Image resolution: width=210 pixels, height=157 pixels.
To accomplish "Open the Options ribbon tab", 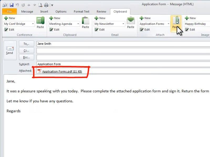I will point(61,12).
